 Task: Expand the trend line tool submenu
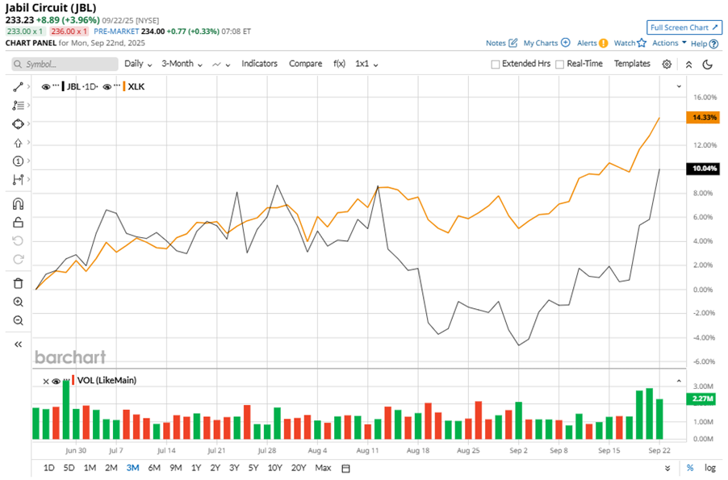point(28,86)
